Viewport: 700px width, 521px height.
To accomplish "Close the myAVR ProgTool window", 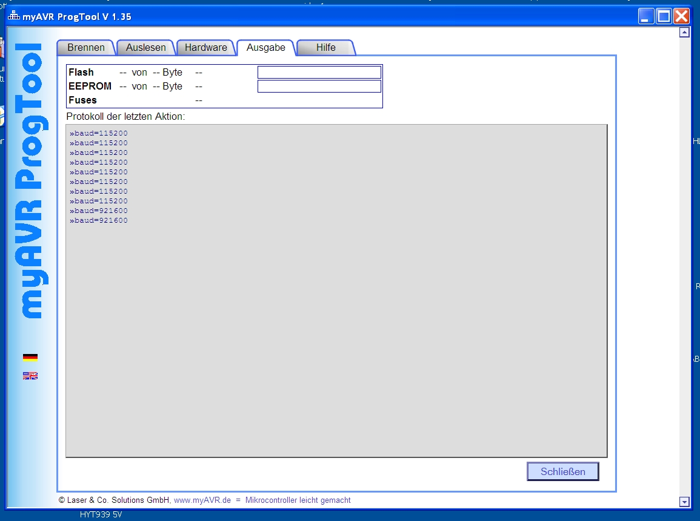I will pyautogui.click(x=681, y=16).
